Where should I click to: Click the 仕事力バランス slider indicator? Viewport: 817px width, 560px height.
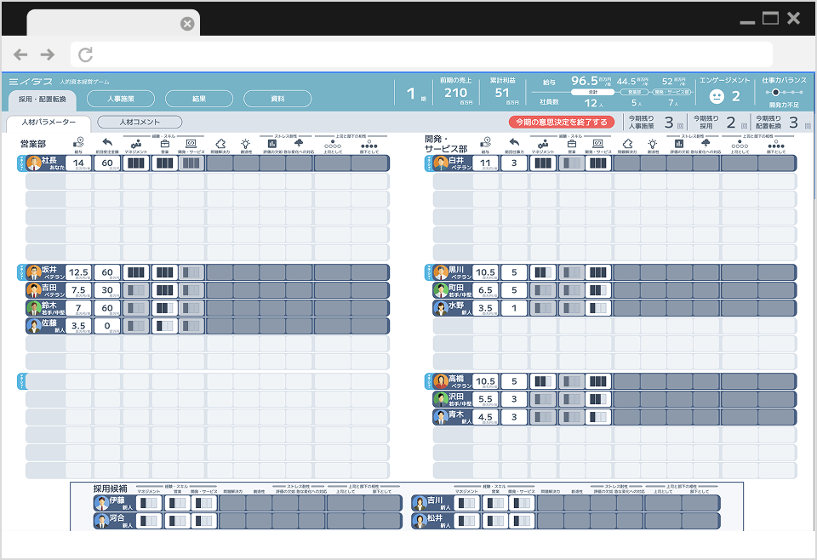[x=775, y=92]
